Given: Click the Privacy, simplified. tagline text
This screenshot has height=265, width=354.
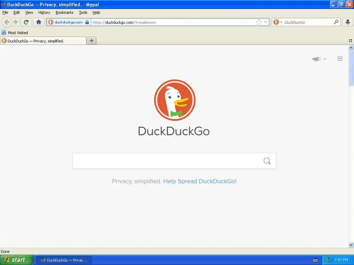Looking at the screenshot, I should tap(137, 181).
